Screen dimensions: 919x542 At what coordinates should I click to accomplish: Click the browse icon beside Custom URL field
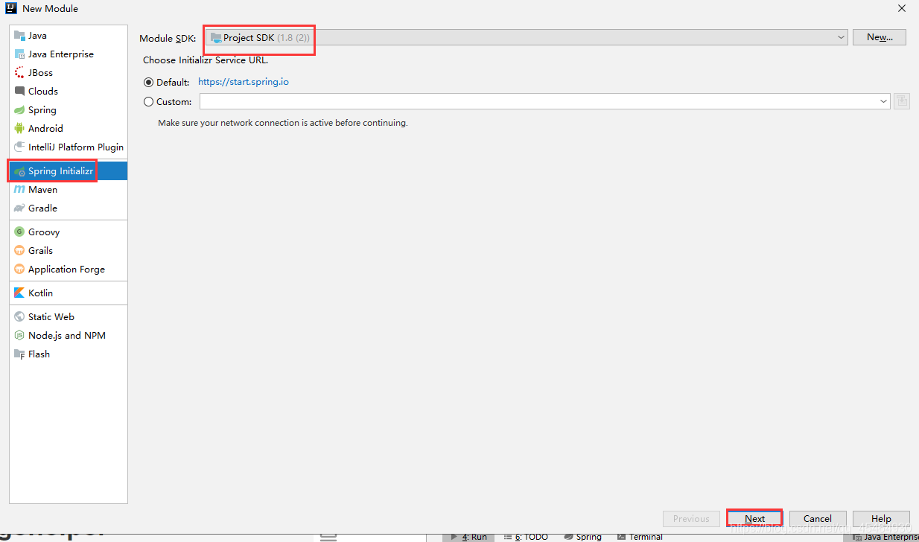point(901,101)
